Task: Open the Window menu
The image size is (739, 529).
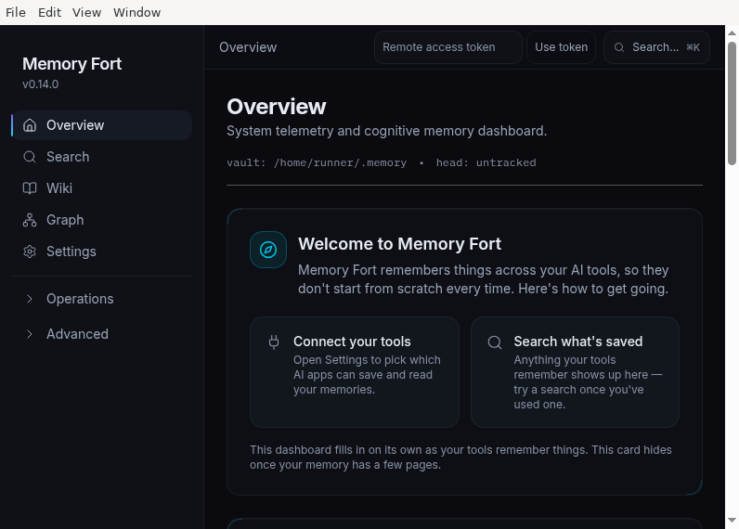Action: 137,13
